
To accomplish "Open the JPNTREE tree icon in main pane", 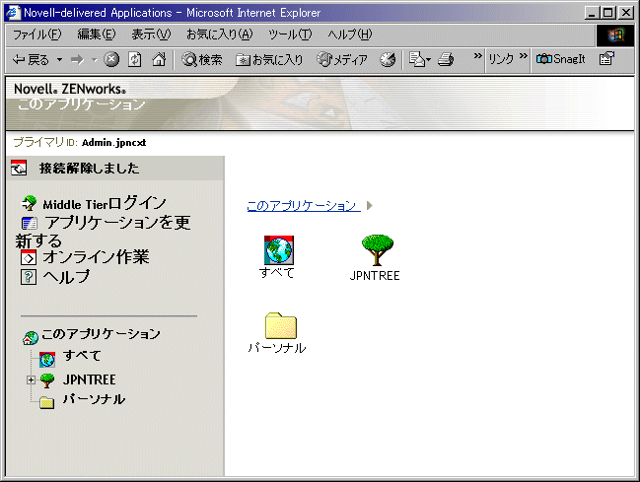I will click(377, 250).
